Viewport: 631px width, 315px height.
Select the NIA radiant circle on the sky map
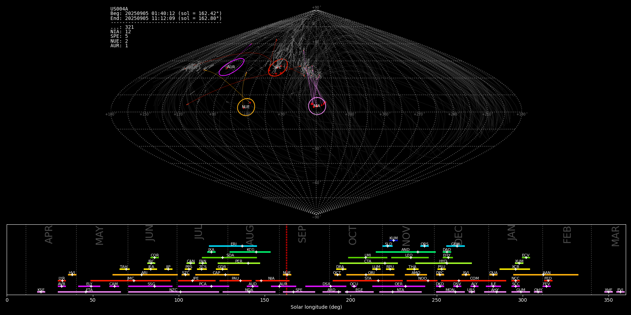[x=317, y=106]
